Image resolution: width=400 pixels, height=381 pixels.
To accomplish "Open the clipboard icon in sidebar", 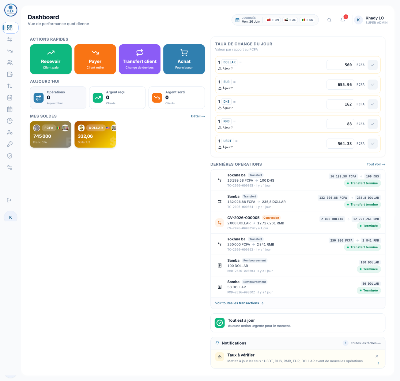I will 10,98.
